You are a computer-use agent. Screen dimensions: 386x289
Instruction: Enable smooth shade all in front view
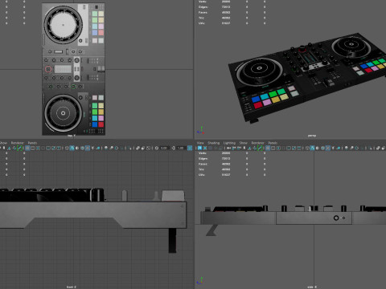pos(72,148)
